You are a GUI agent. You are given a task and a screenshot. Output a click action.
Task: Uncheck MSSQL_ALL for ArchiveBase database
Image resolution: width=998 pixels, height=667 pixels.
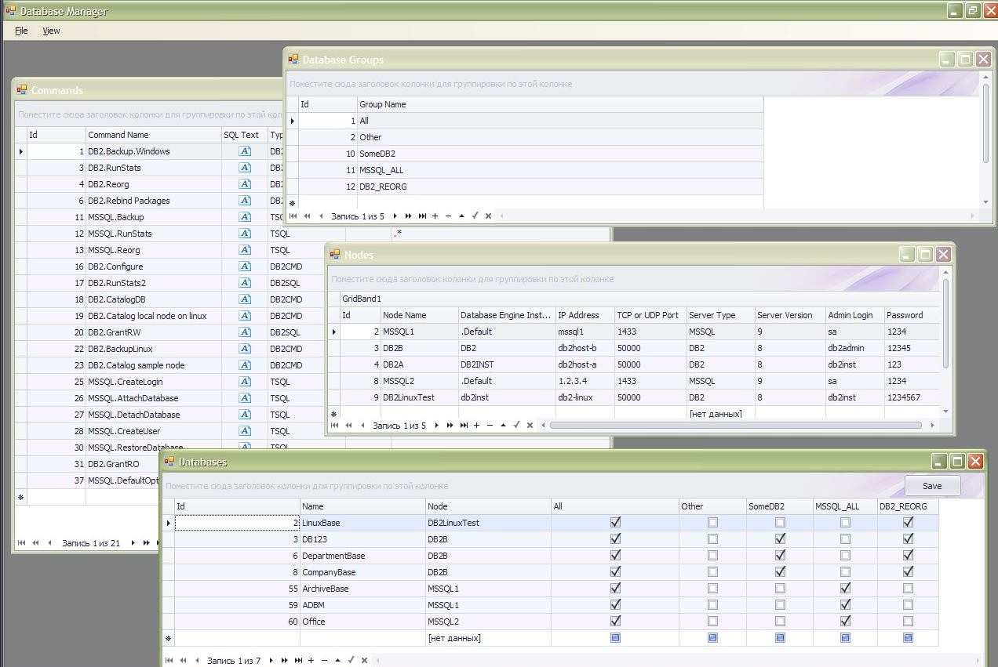tap(845, 589)
